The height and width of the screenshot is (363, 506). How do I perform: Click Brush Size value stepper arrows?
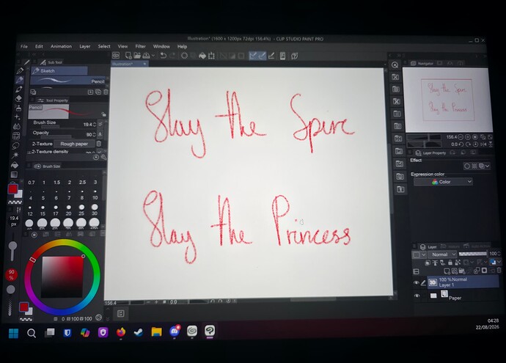coord(95,125)
